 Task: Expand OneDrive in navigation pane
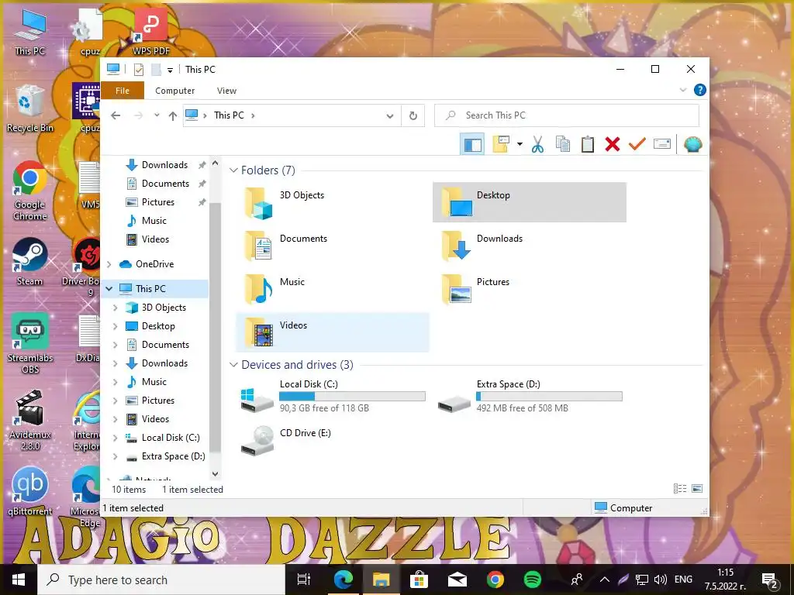pyautogui.click(x=109, y=264)
